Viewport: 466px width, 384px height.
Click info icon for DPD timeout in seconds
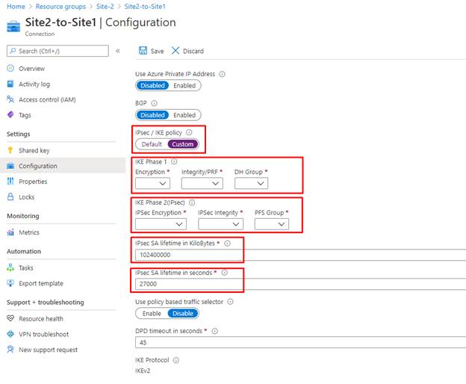coord(214,331)
